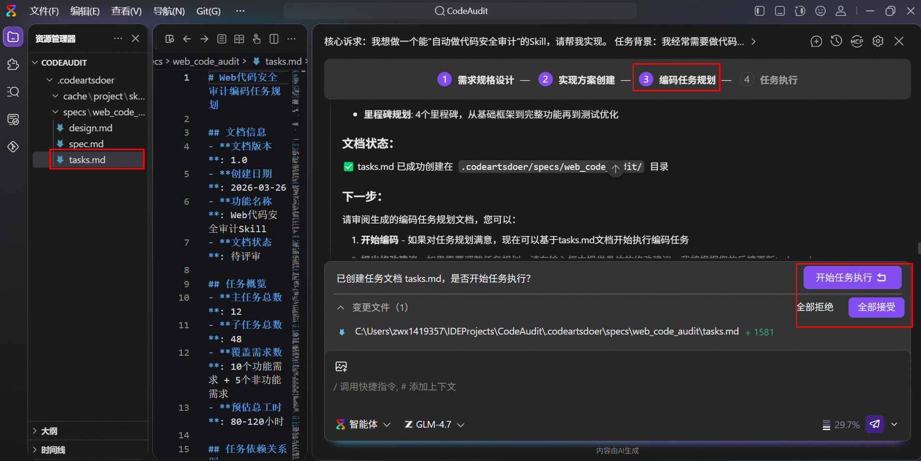Click the CodeArts logo in the title bar
921x461 pixels.
[x=11, y=11]
